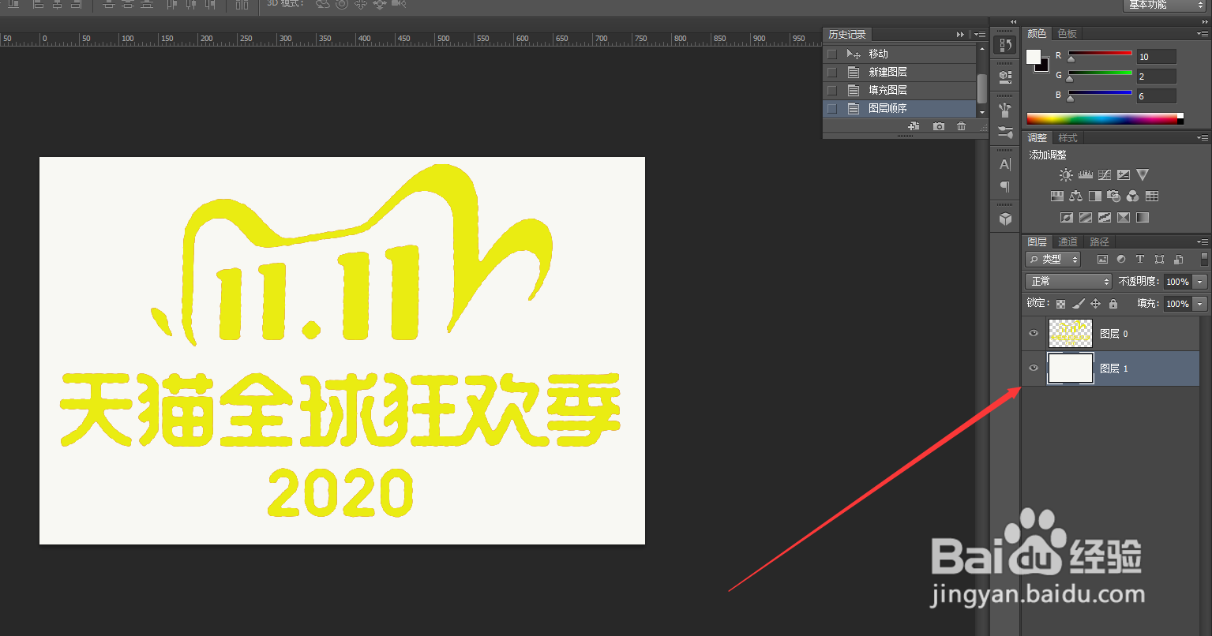Open the Character panel dock icon
The width and height of the screenshot is (1212, 636).
click(1005, 164)
